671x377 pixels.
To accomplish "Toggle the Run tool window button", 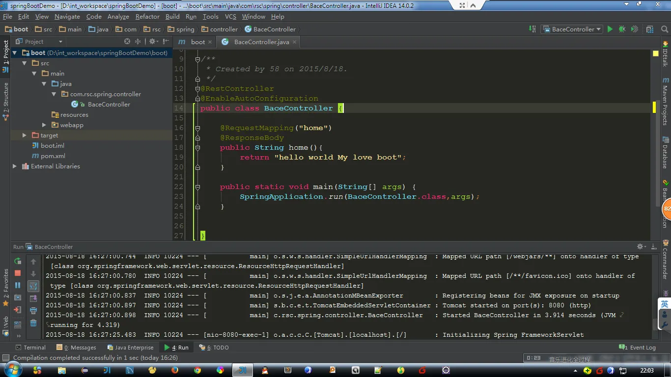I will tap(176, 348).
